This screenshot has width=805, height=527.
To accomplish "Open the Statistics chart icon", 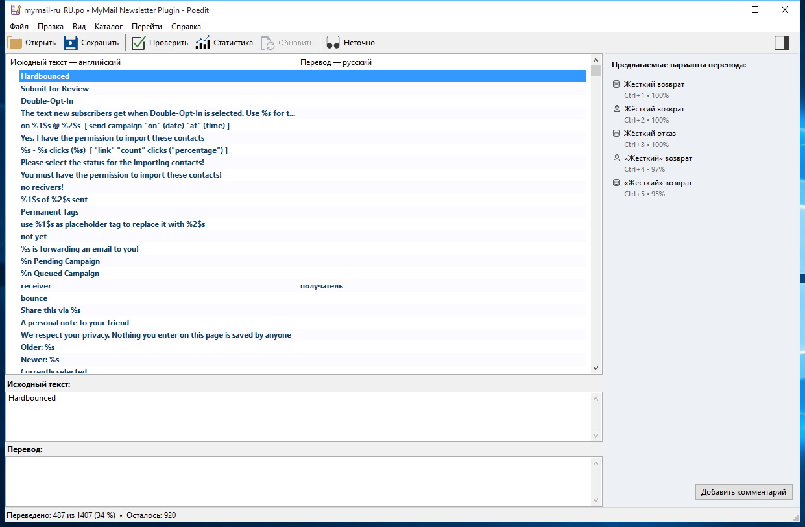I will [x=203, y=43].
